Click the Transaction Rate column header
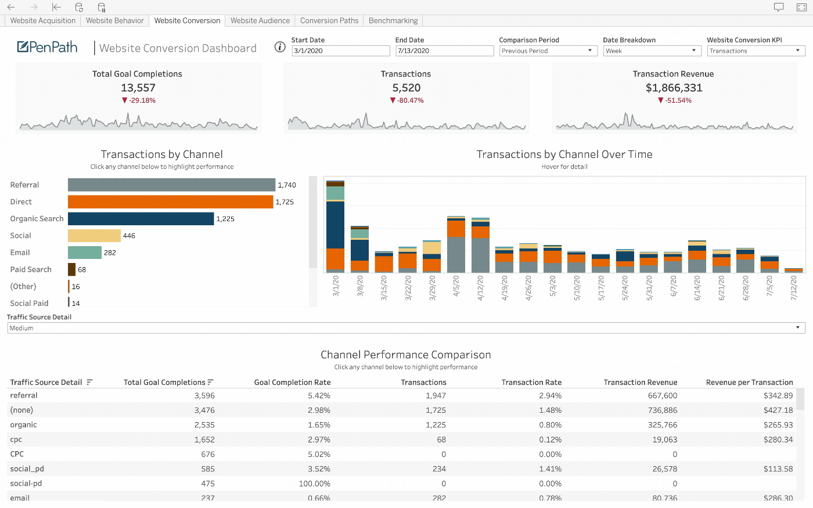This screenshot has height=508, width=813. coord(531,382)
